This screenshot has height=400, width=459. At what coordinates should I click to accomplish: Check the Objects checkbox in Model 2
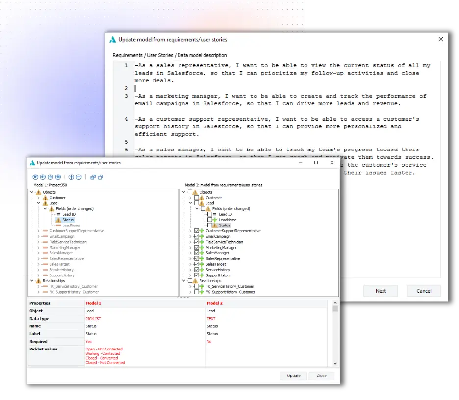[x=190, y=192]
